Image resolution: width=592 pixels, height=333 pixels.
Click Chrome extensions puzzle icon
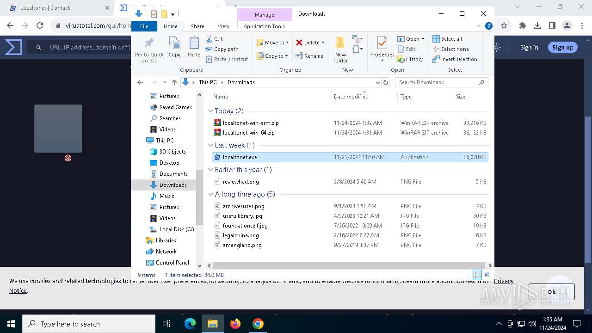point(523,26)
